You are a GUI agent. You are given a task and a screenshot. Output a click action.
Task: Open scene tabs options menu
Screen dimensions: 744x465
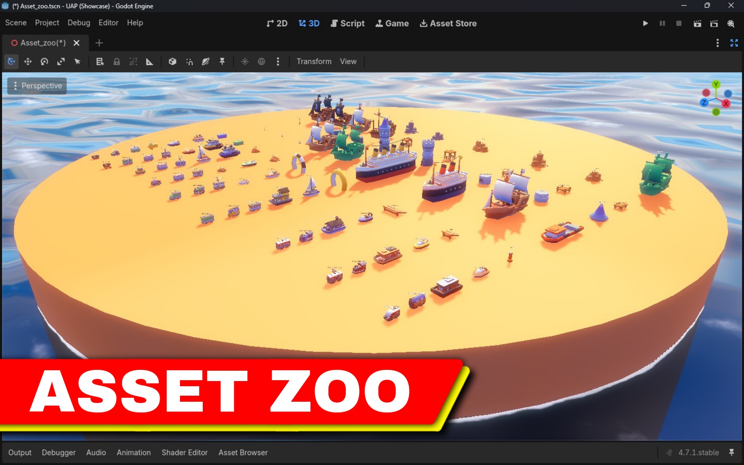[x=717, y=43]
